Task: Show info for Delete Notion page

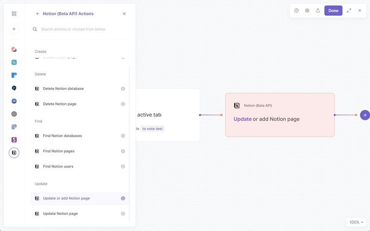Action: (123, 104)
